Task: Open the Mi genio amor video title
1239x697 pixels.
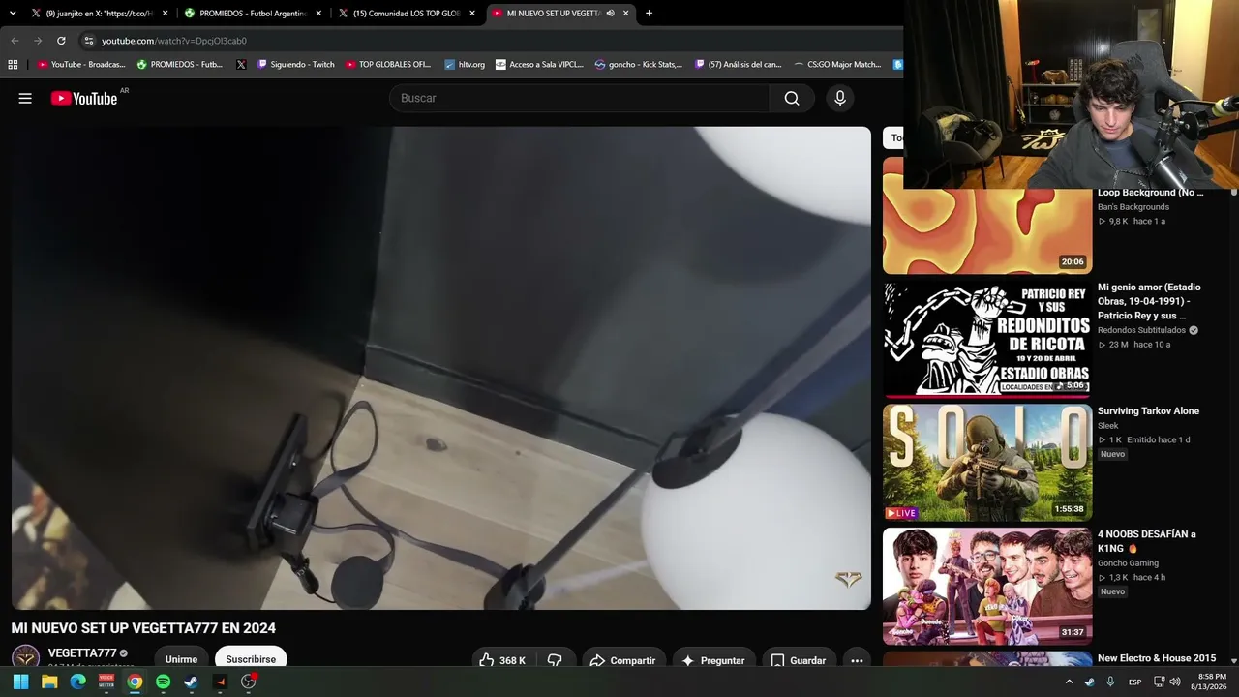Action: coord(1149,301)
